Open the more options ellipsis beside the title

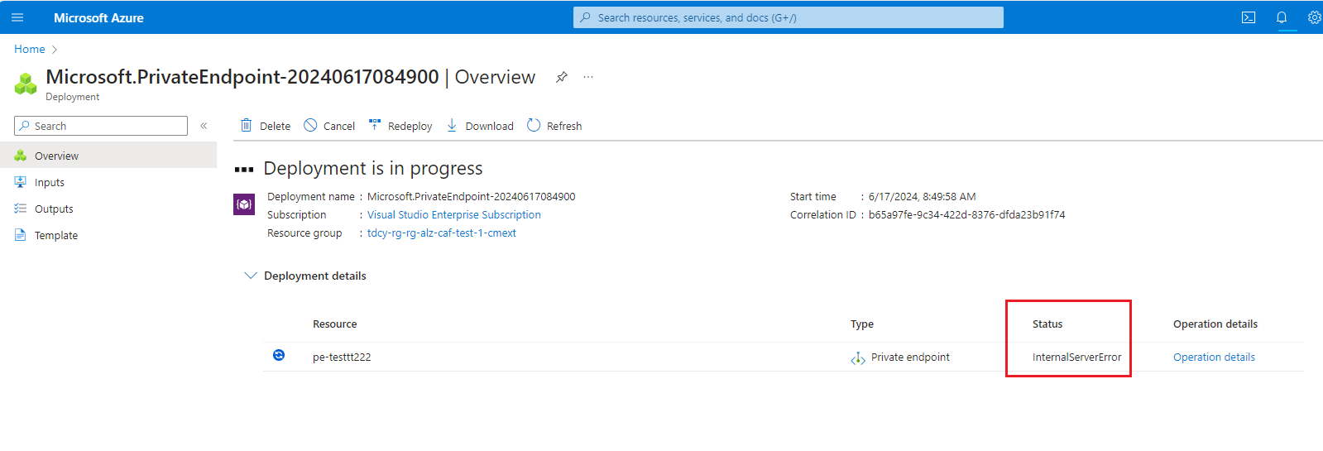point(588,77)
